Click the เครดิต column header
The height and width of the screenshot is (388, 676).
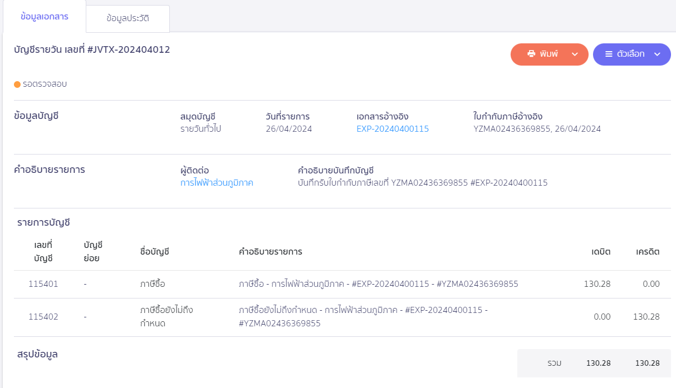(x=648, y=251)
